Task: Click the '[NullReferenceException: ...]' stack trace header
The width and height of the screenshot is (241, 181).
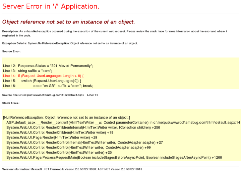Action: [x=66, y=118]
